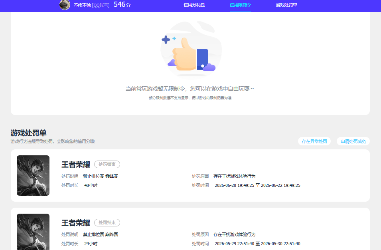The height and width of the screenshot is (250, 381).
Task: Click the time range 2026-06-20 19:49:25 至 2026-06-22
Action: [x=258, y=185]
